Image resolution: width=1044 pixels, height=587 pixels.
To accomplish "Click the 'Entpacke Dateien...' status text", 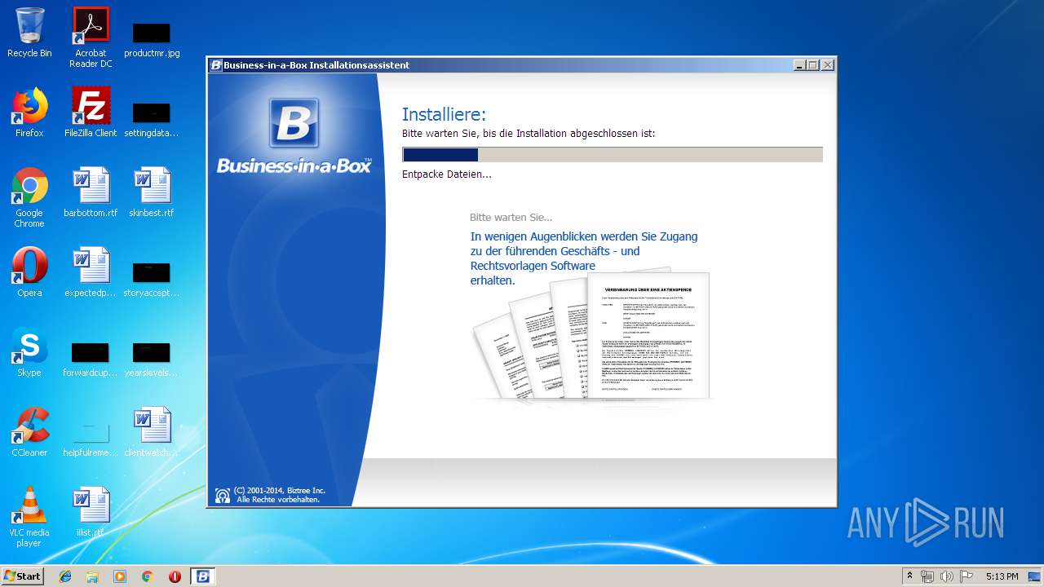I will click(447, 174).
